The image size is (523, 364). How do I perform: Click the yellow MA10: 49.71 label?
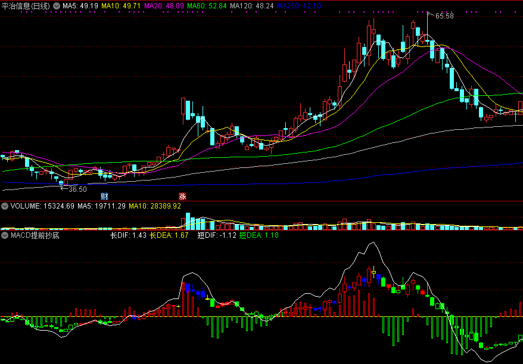tap(121, 6)
